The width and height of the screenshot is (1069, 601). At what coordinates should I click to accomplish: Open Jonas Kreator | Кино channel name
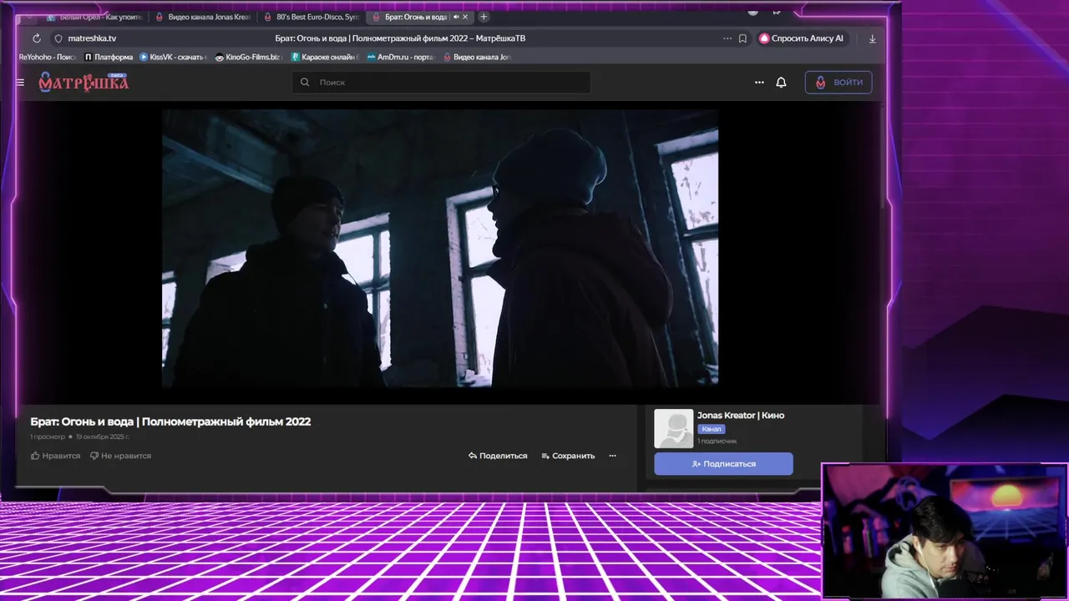pyautogui.click(x=741, y=416)
